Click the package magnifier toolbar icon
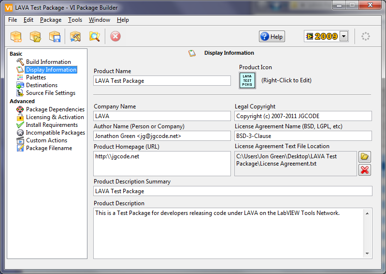Viewport: 386px width, 274px height. [x=95, y=36]
